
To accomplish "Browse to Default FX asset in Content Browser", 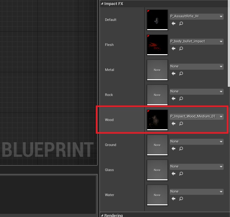I will (181, 23).
